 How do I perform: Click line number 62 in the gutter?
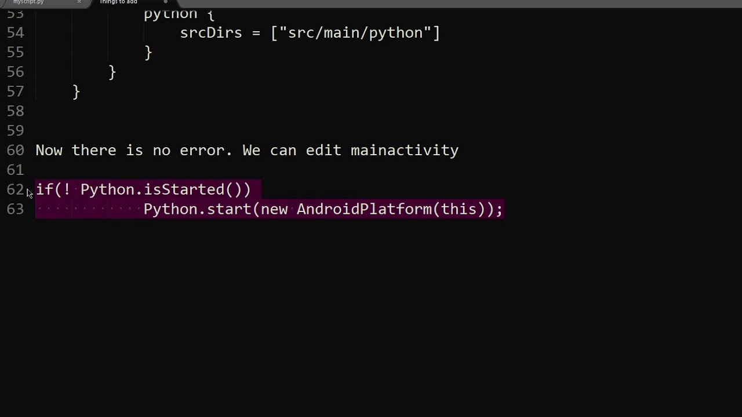click(x=15, y=190)
